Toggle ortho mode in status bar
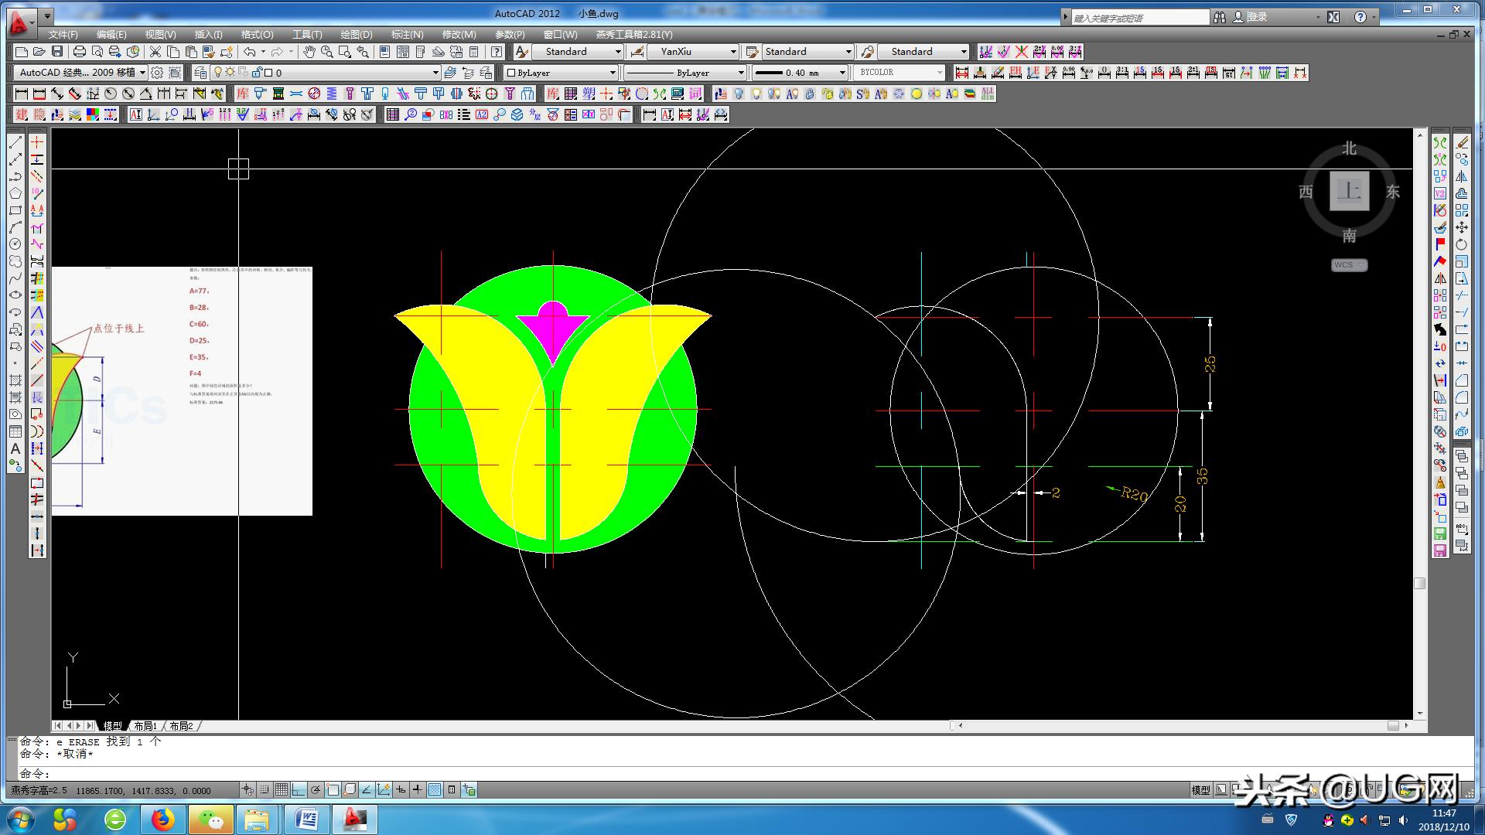This screenshot has height=835, width=1485. point(299,789)
